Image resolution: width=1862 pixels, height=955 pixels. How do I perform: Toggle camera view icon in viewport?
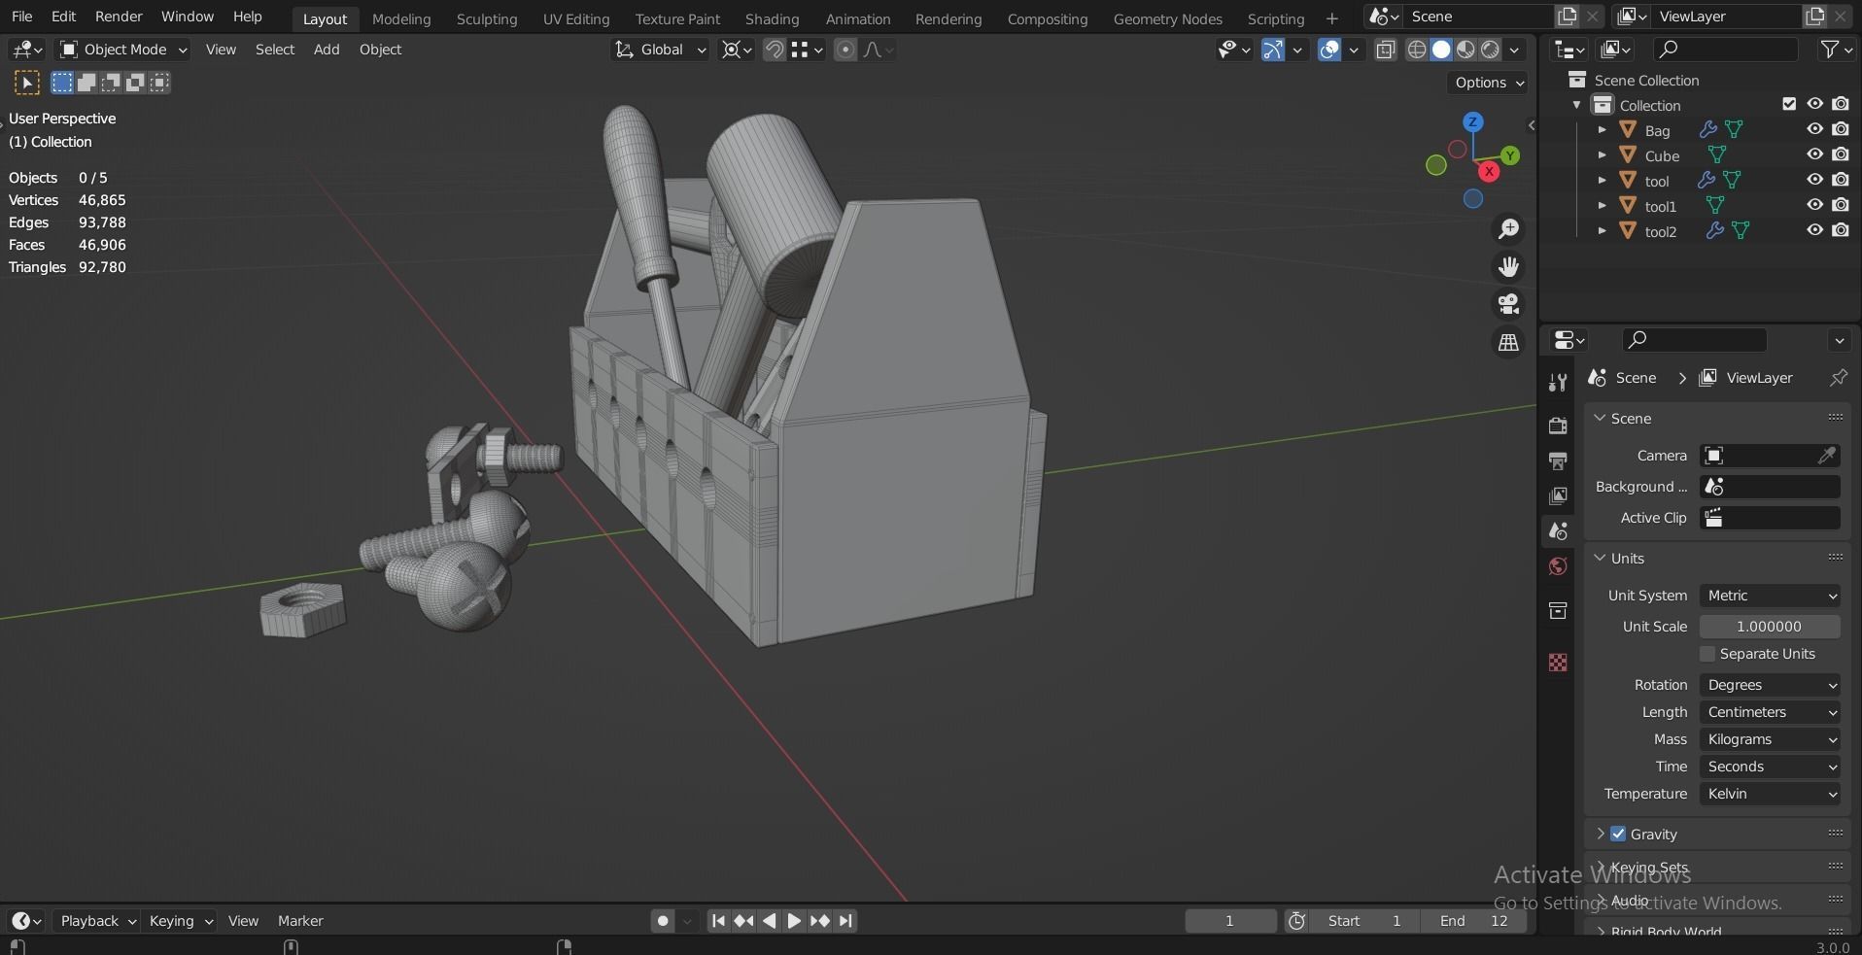[1508, 305]
